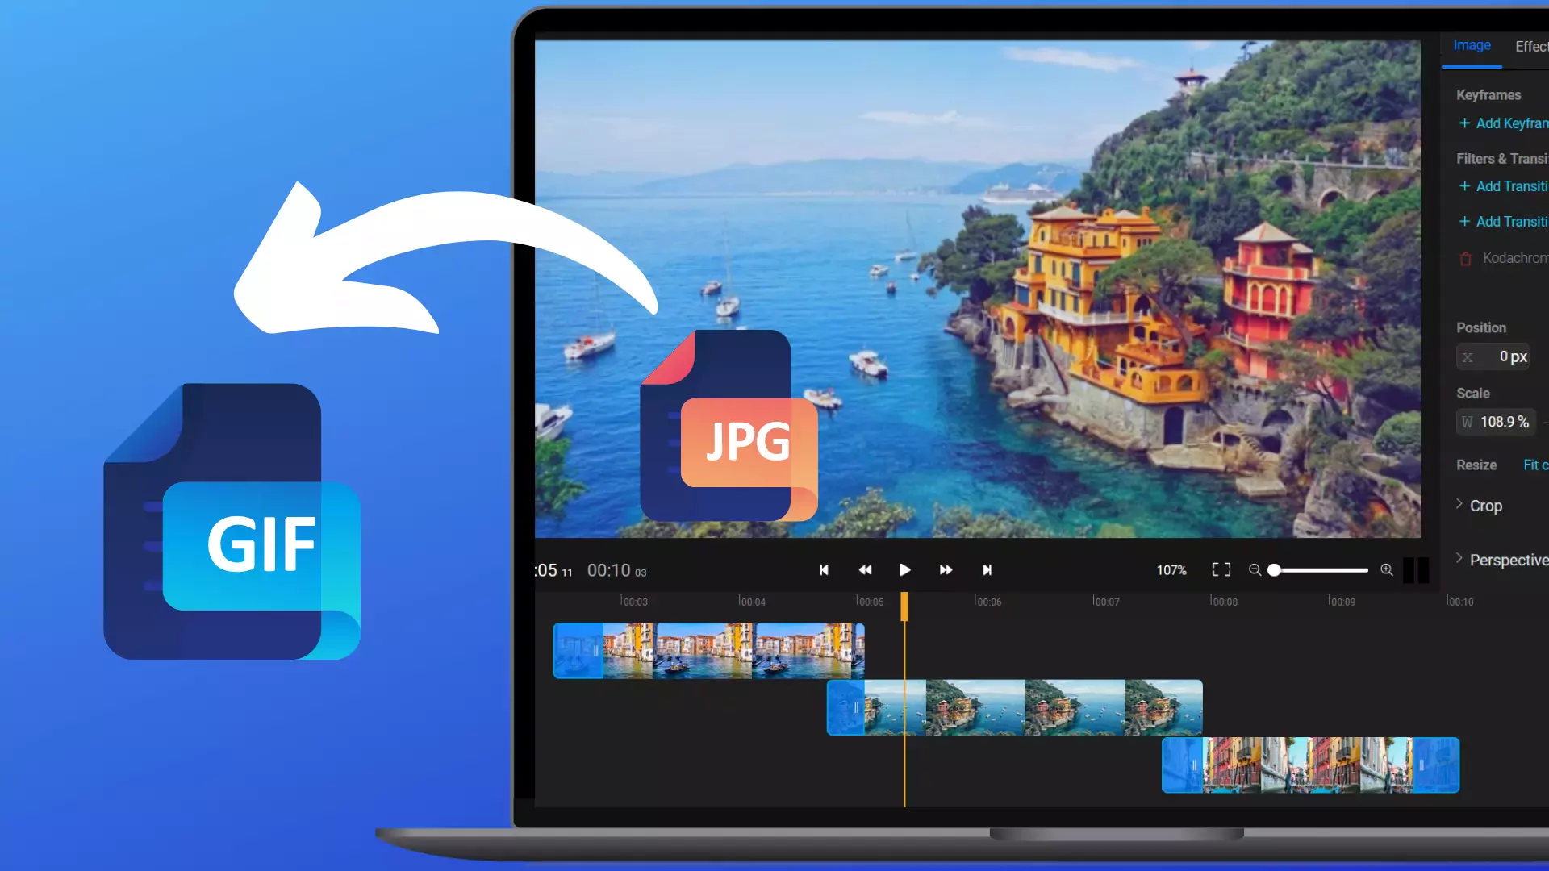Viewport: 1549px width, 871px height.
Task: Enable fullscreen preview mode
Action: [1221, 569]
